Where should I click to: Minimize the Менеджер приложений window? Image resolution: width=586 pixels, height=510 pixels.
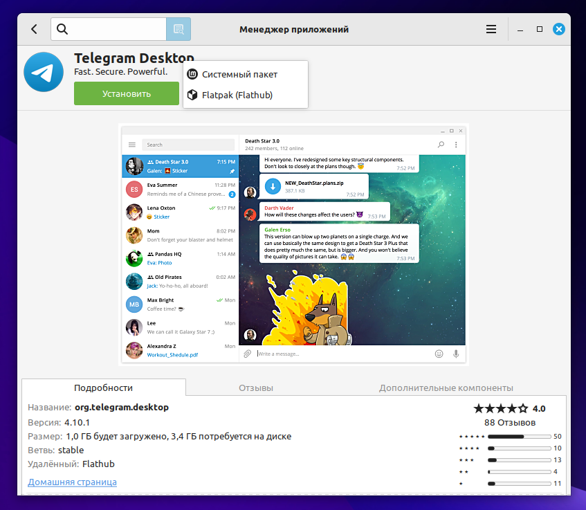(520, 30)
